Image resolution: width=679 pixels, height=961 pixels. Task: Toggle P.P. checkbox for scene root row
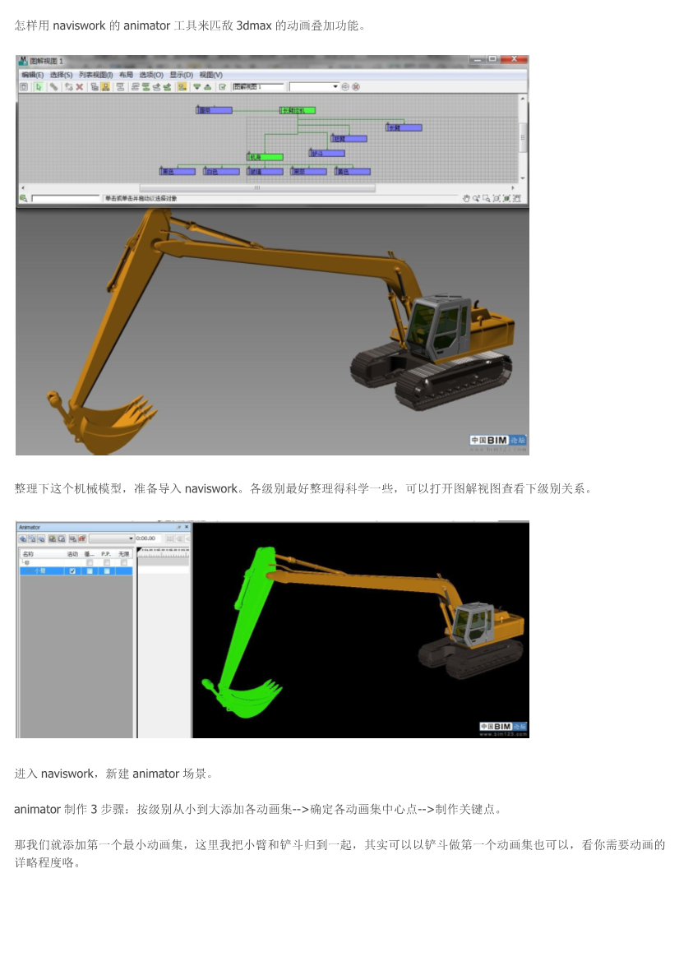tap(107, 562)
